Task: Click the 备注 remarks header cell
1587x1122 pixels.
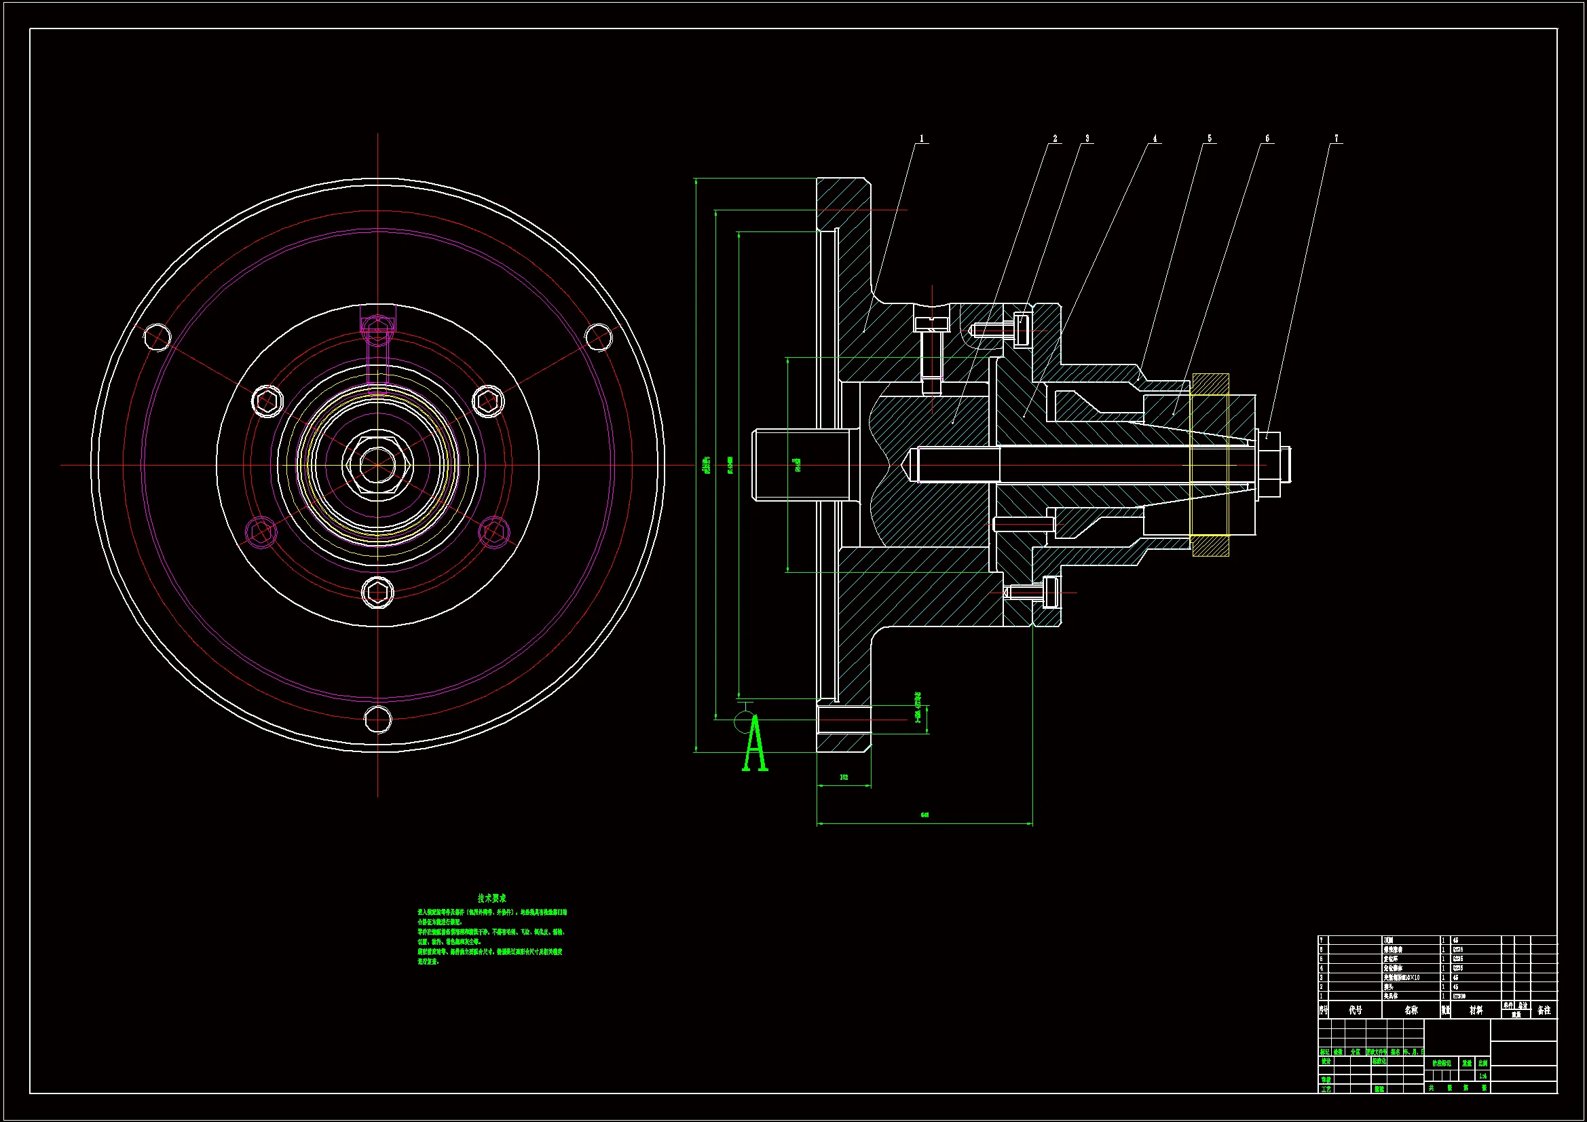Action: 1544,1010
